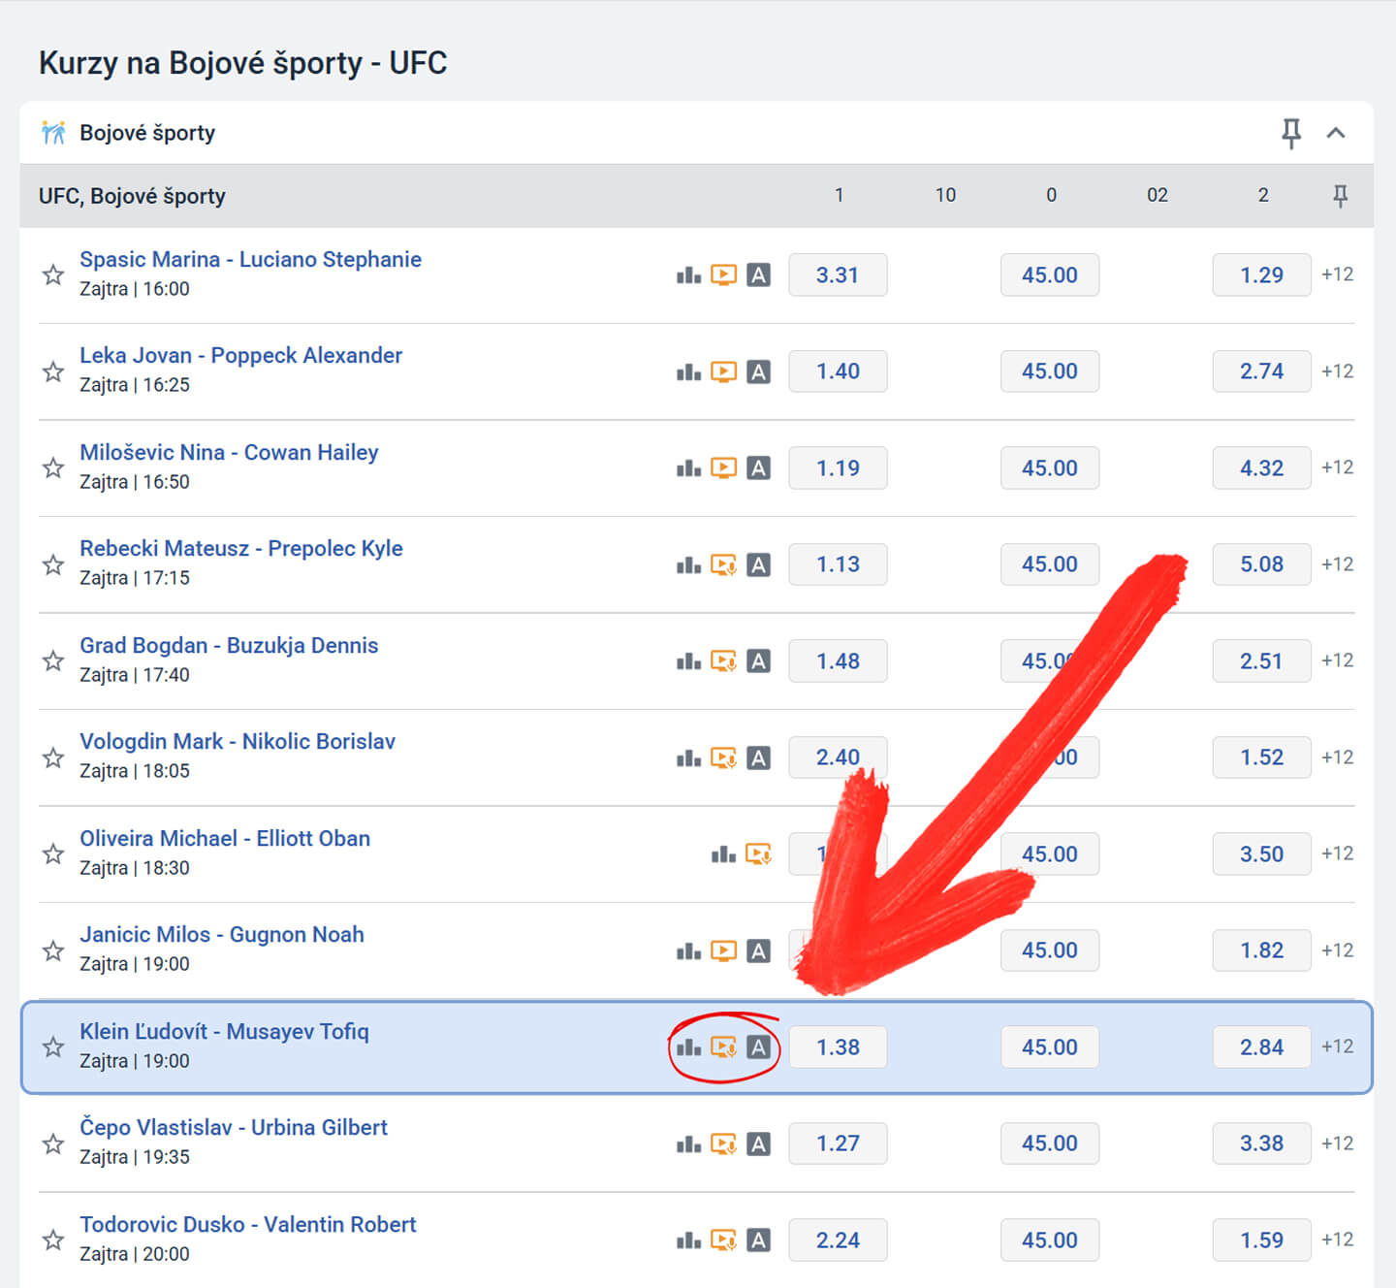Click 'A' icon in Todorovic Dusko row
Screen dimensions: 1396x1288
tap(759, 1240)
